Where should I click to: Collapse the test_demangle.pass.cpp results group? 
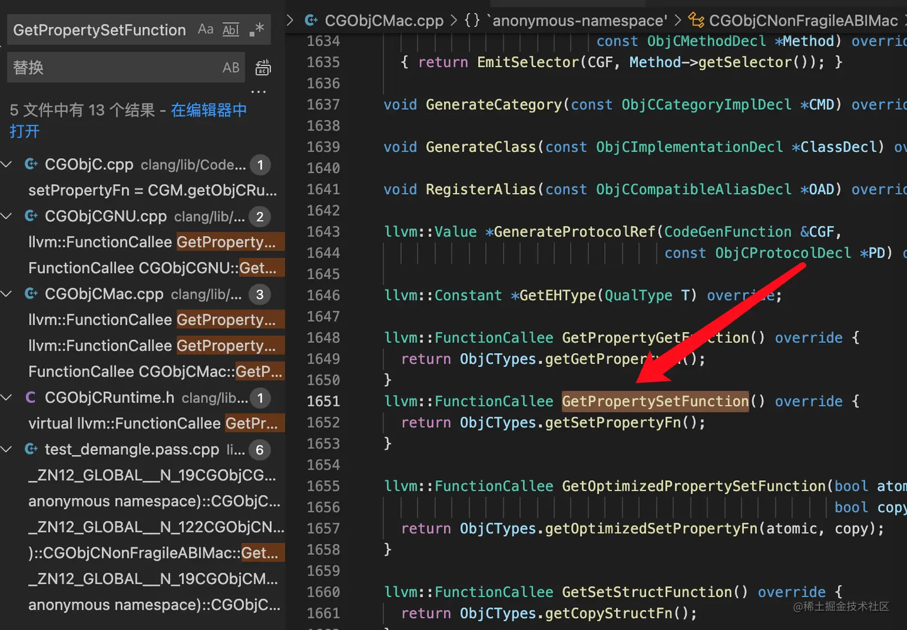click(7, 449)
